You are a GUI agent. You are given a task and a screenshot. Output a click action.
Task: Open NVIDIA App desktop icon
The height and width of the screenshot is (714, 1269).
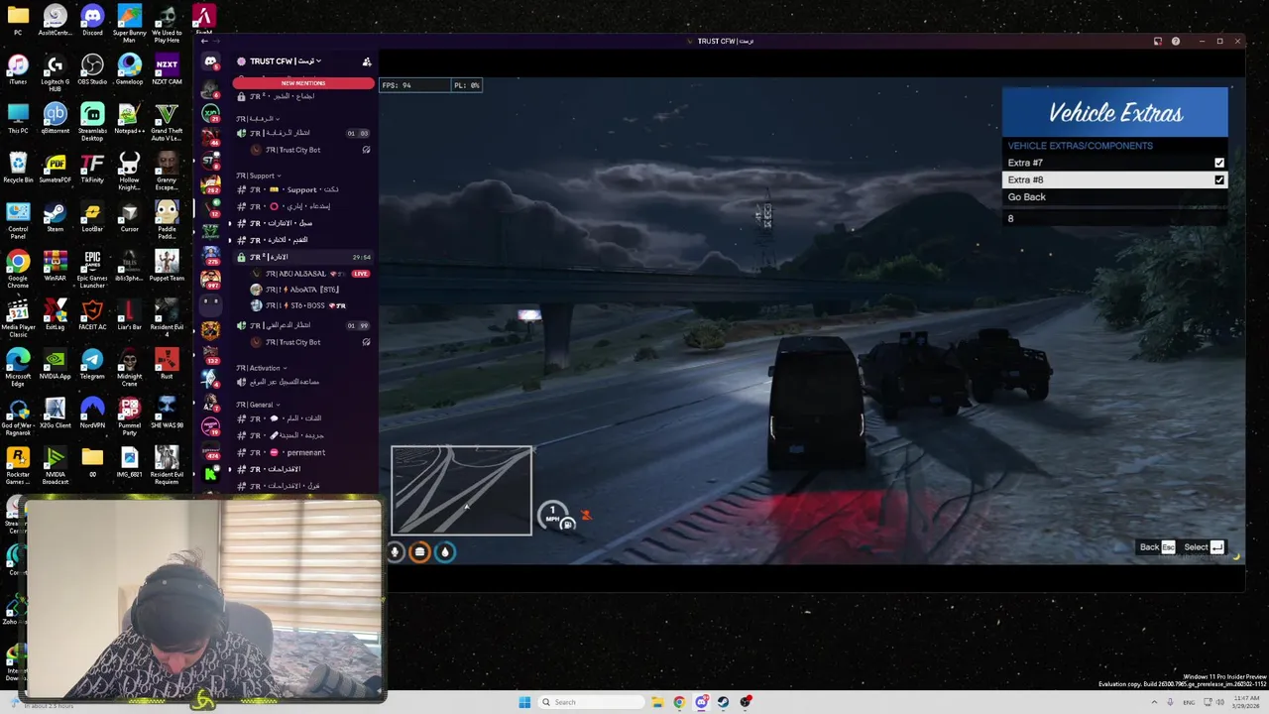55,363
